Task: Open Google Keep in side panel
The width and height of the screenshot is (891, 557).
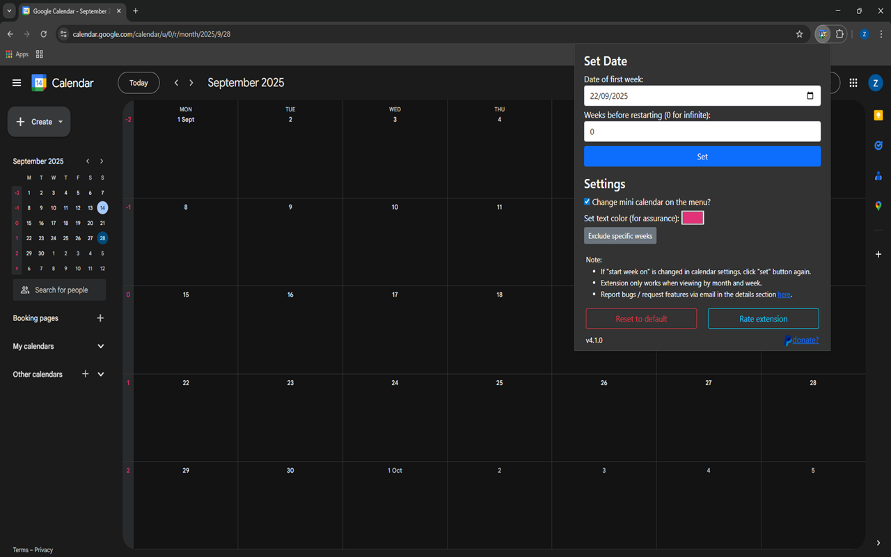Action: (878, 116)
